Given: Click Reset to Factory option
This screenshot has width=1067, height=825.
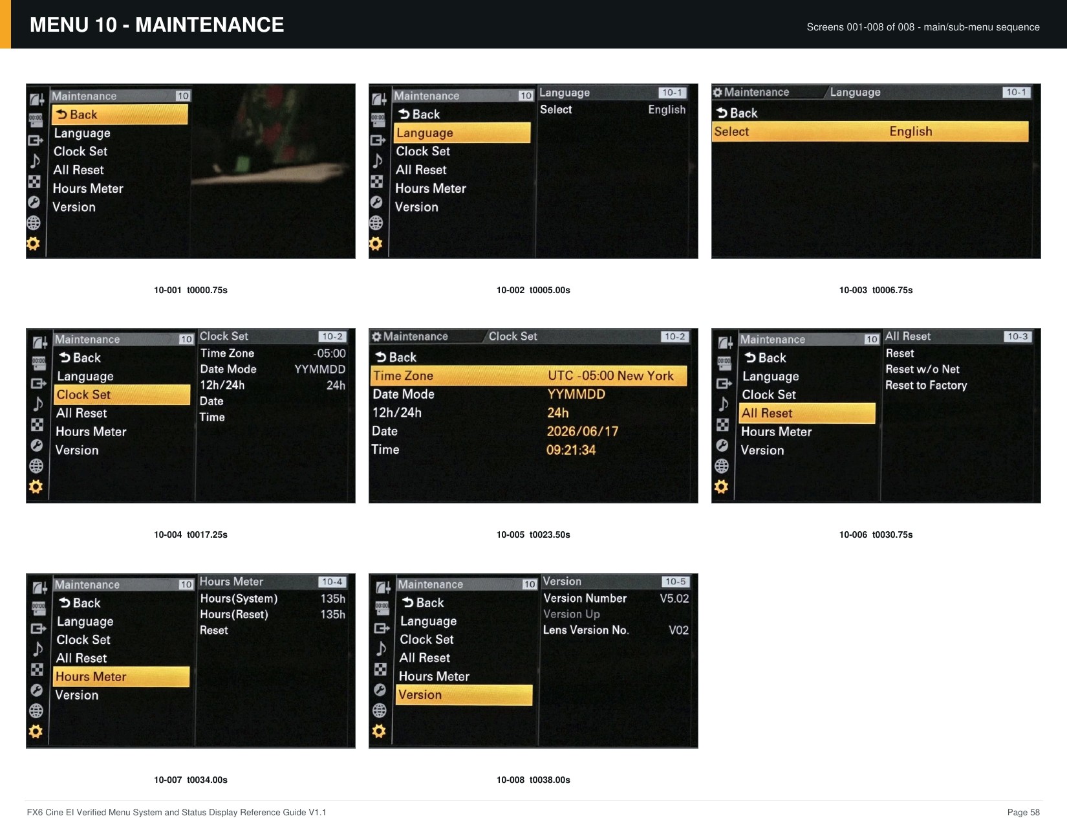Looking at the screenshot, I should point(926,386).
